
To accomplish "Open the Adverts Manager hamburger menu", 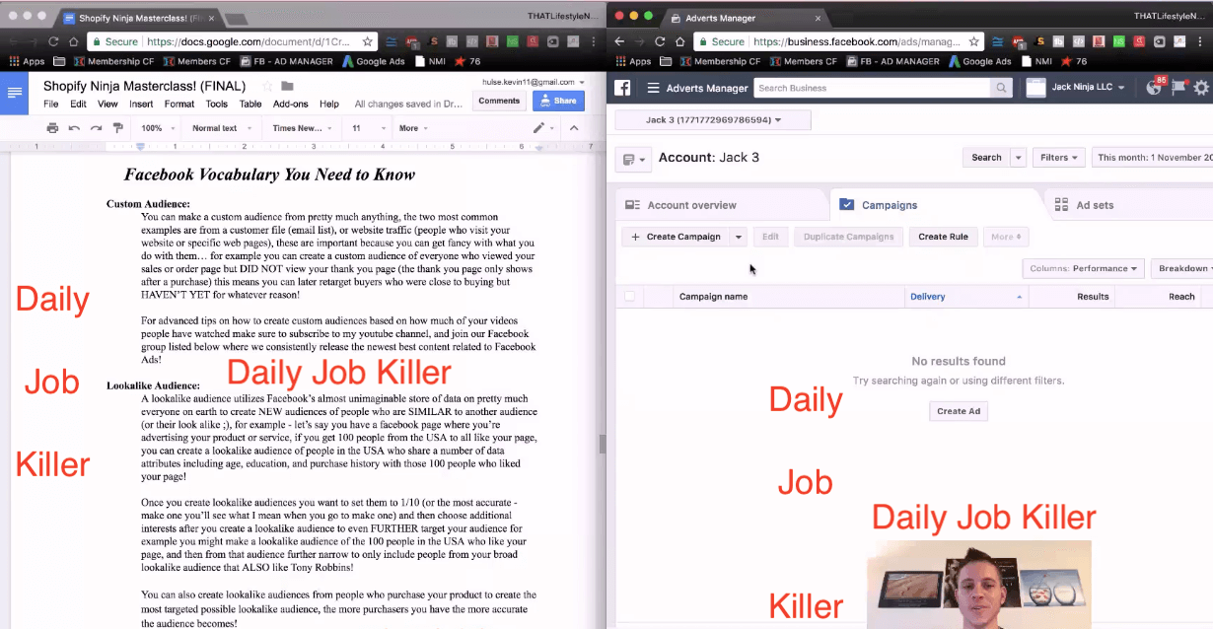I will tap(653, 88).
